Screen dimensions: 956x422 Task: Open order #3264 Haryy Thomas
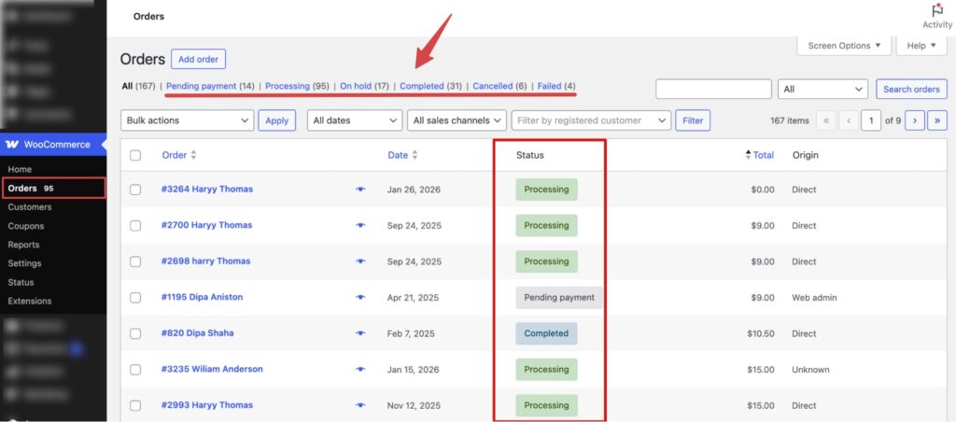[x=207, y=189]
